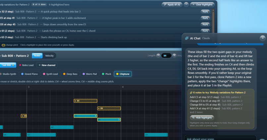Choose the Synth Lead instrument
Screen dimensions: 267x140
(x=50, y=74)
